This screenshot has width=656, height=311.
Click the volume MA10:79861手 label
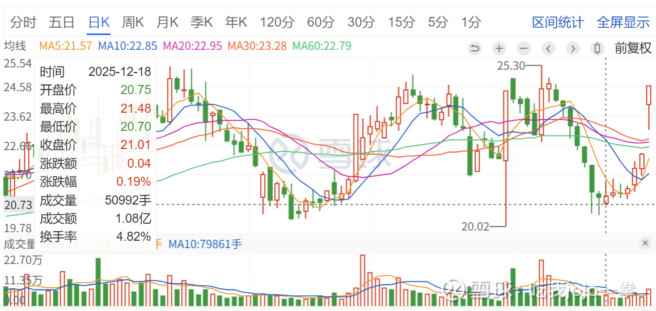tap(205, 244)
